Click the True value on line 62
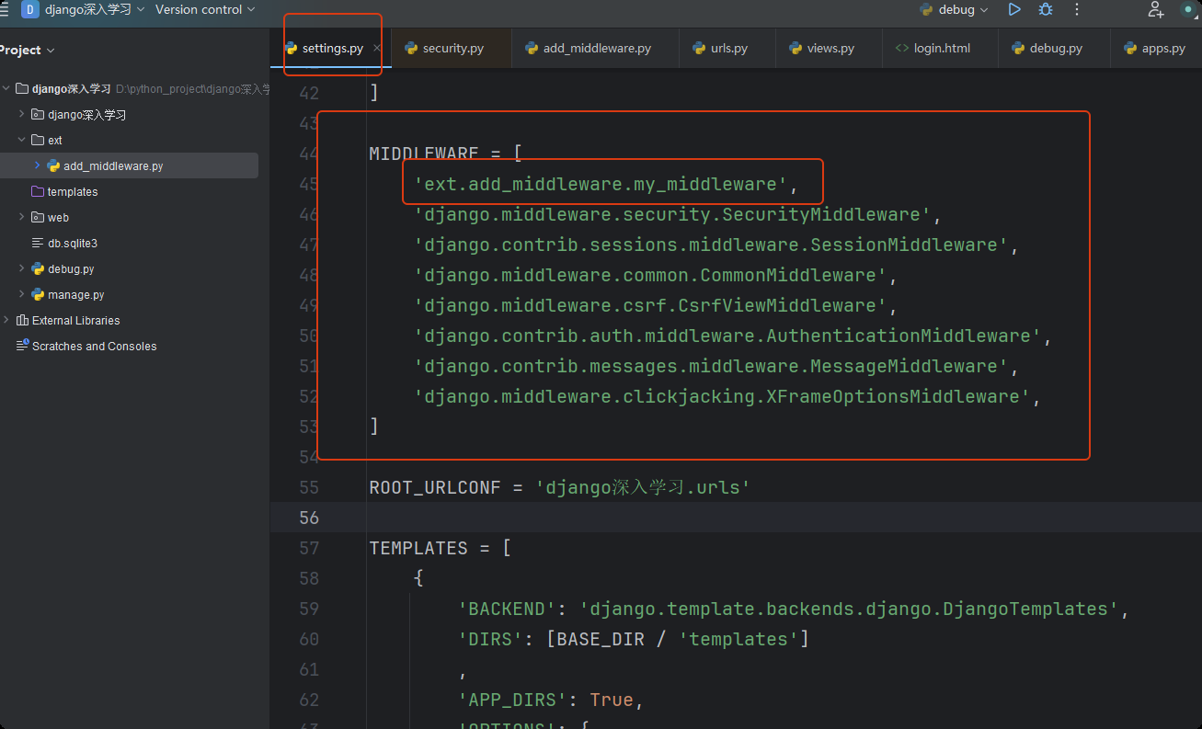1202x729 pixels. coord(612,700)
